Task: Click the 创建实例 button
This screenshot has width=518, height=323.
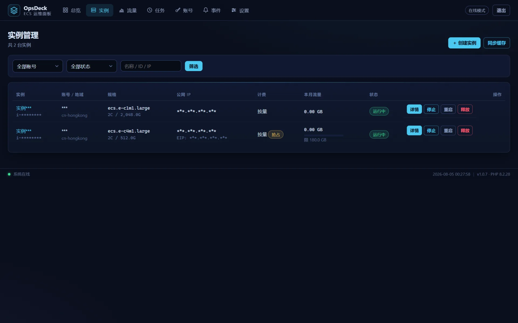Action: click(x=464, y=43)
